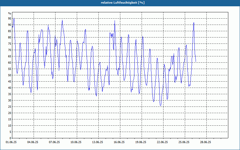Click the y-axis value 55
The height and width of the screenshot is (150, 240).
(x=10, y=69)
